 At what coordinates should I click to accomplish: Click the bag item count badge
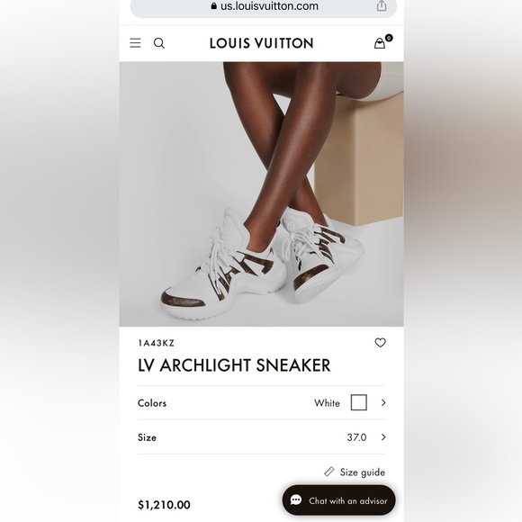(389, 38)
